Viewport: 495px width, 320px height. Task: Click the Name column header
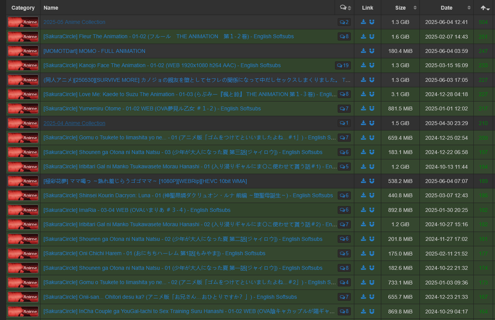187,8
